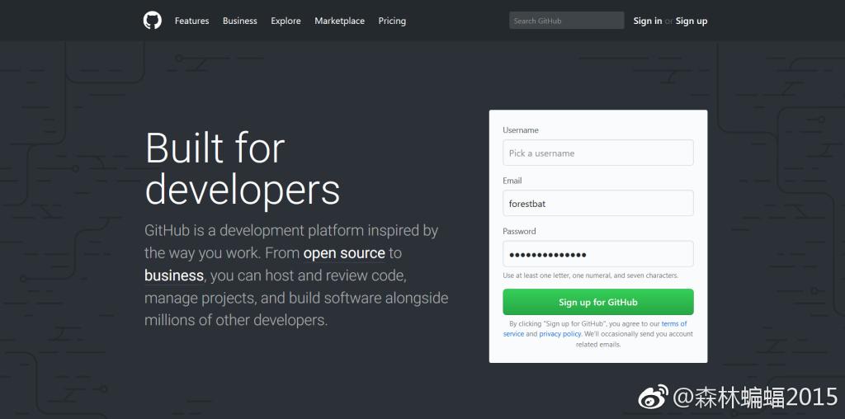Open the terms of service link
The width and height of the screenshot is (845, 419).
pos(674,323)
